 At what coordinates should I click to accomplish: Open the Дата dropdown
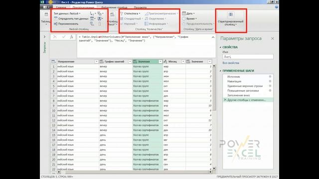click(x=188, y=13)
